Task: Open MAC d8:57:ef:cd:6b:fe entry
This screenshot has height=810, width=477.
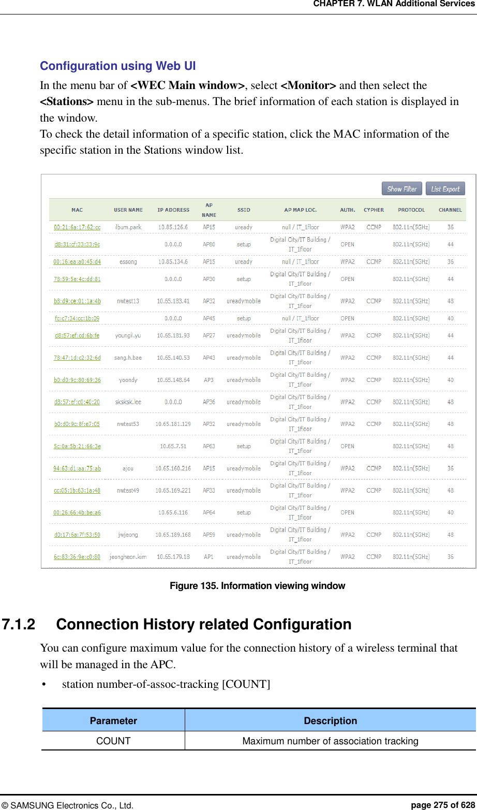Action: [77, 335]
